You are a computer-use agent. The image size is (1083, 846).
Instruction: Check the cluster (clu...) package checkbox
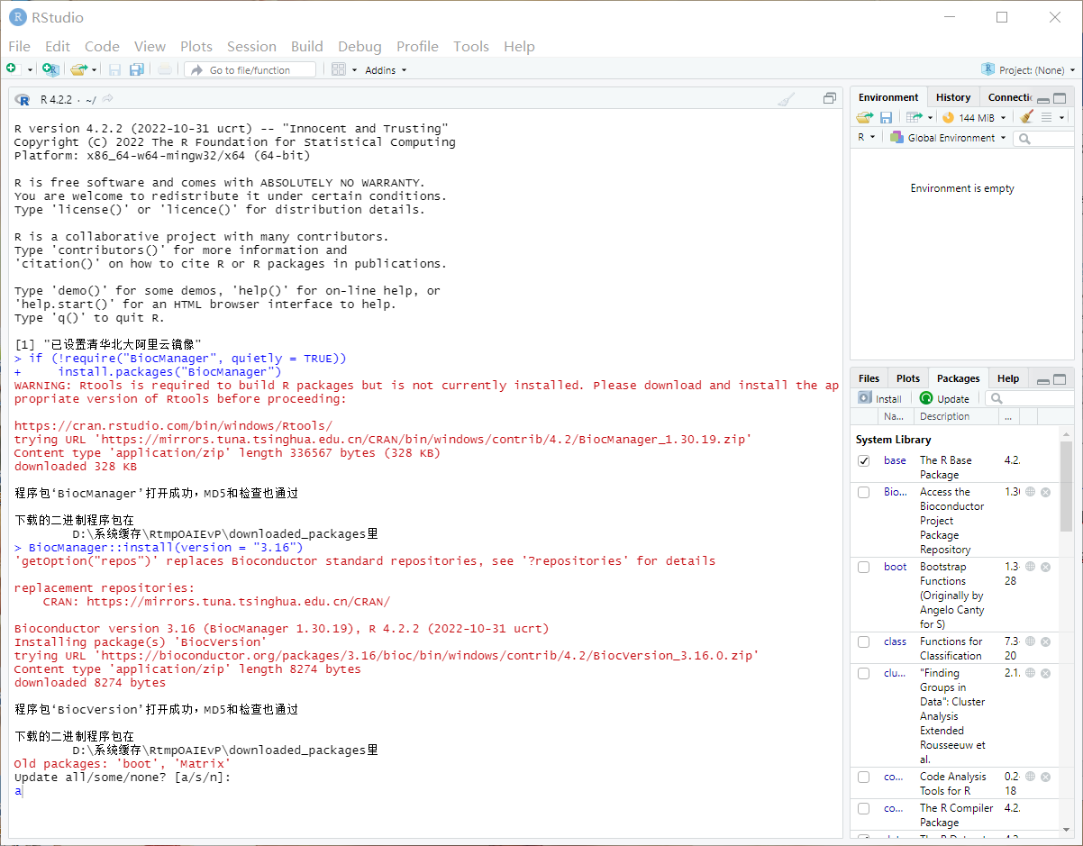(864, 673)
